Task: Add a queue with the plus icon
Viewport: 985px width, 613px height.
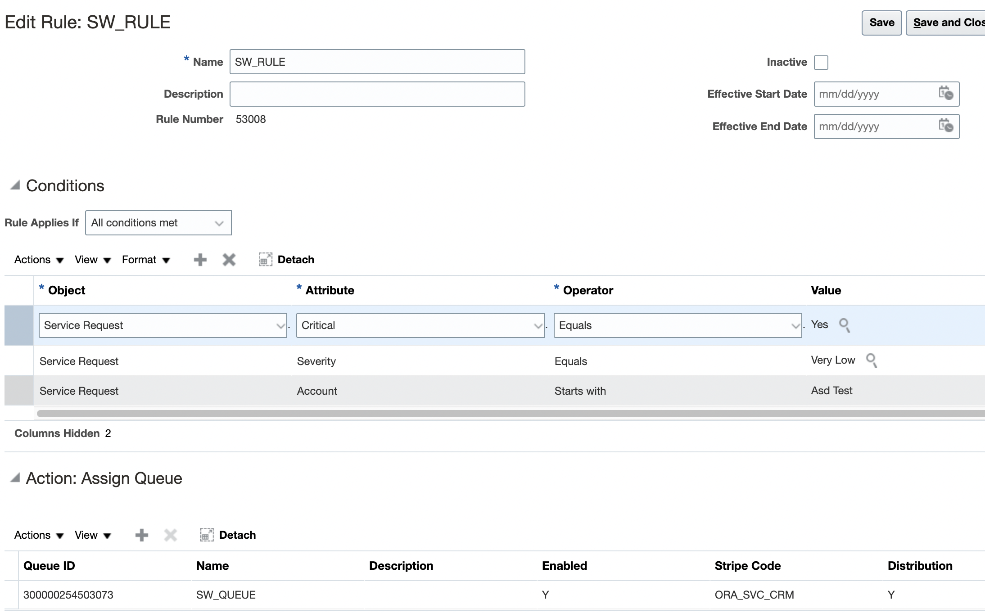Action: click(141, 535)
